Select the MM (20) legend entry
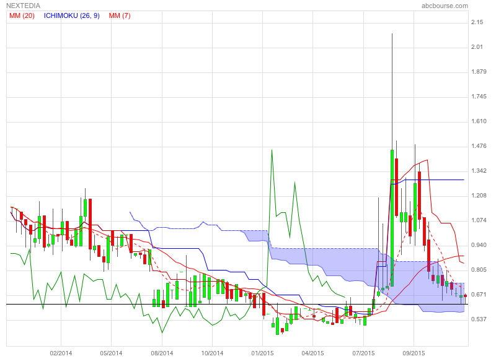The height and width of the screenshot is (359, 496). click(x=22, y=15)
